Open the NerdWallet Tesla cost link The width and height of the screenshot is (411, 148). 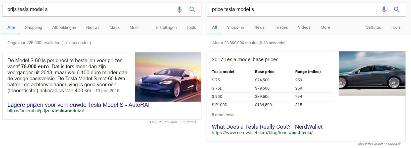tap(267, 127)
